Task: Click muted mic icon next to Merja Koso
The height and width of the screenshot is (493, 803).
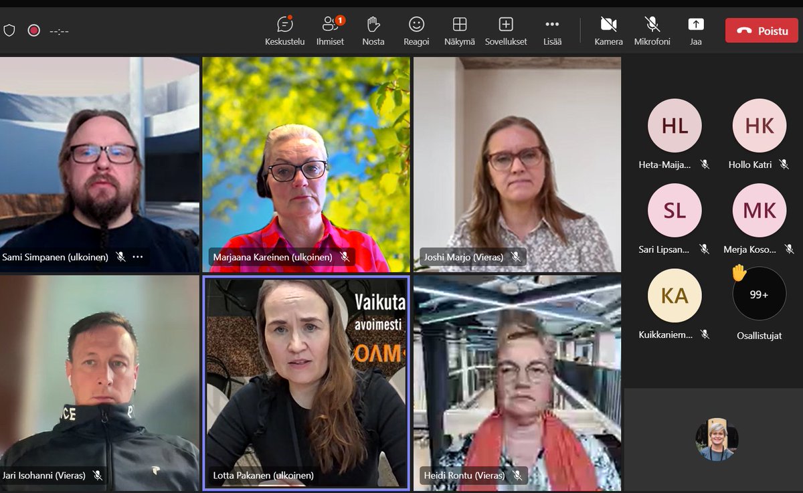Action: (x=790, y=249)
